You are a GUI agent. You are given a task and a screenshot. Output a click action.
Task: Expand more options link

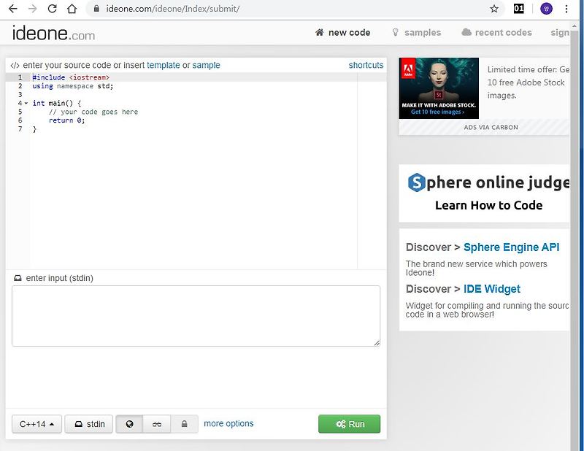pyautogui.click(x=228, y=423)
